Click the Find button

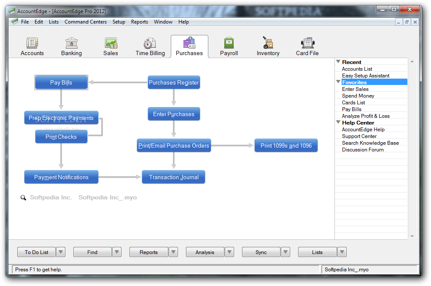tap(92, 252)
